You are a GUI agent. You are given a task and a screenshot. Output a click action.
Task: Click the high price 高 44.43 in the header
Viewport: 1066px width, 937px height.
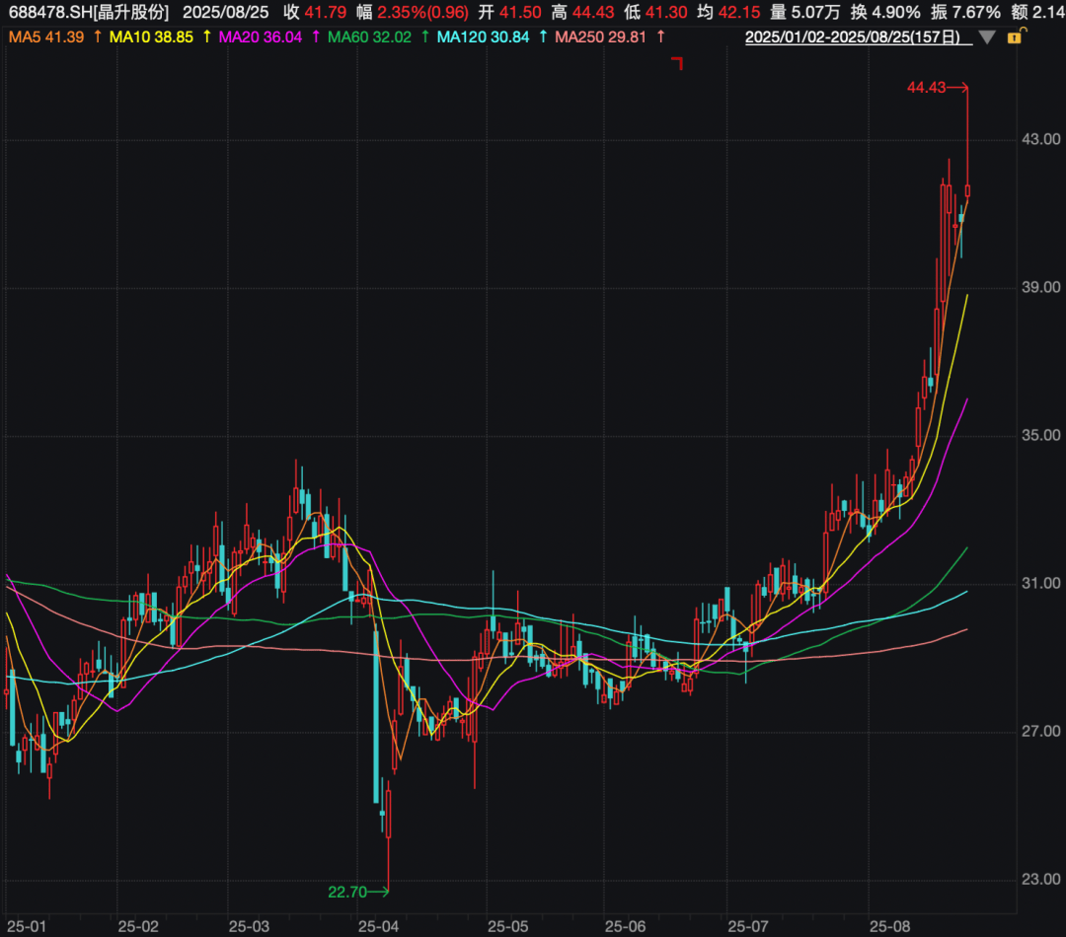(582, 12)
